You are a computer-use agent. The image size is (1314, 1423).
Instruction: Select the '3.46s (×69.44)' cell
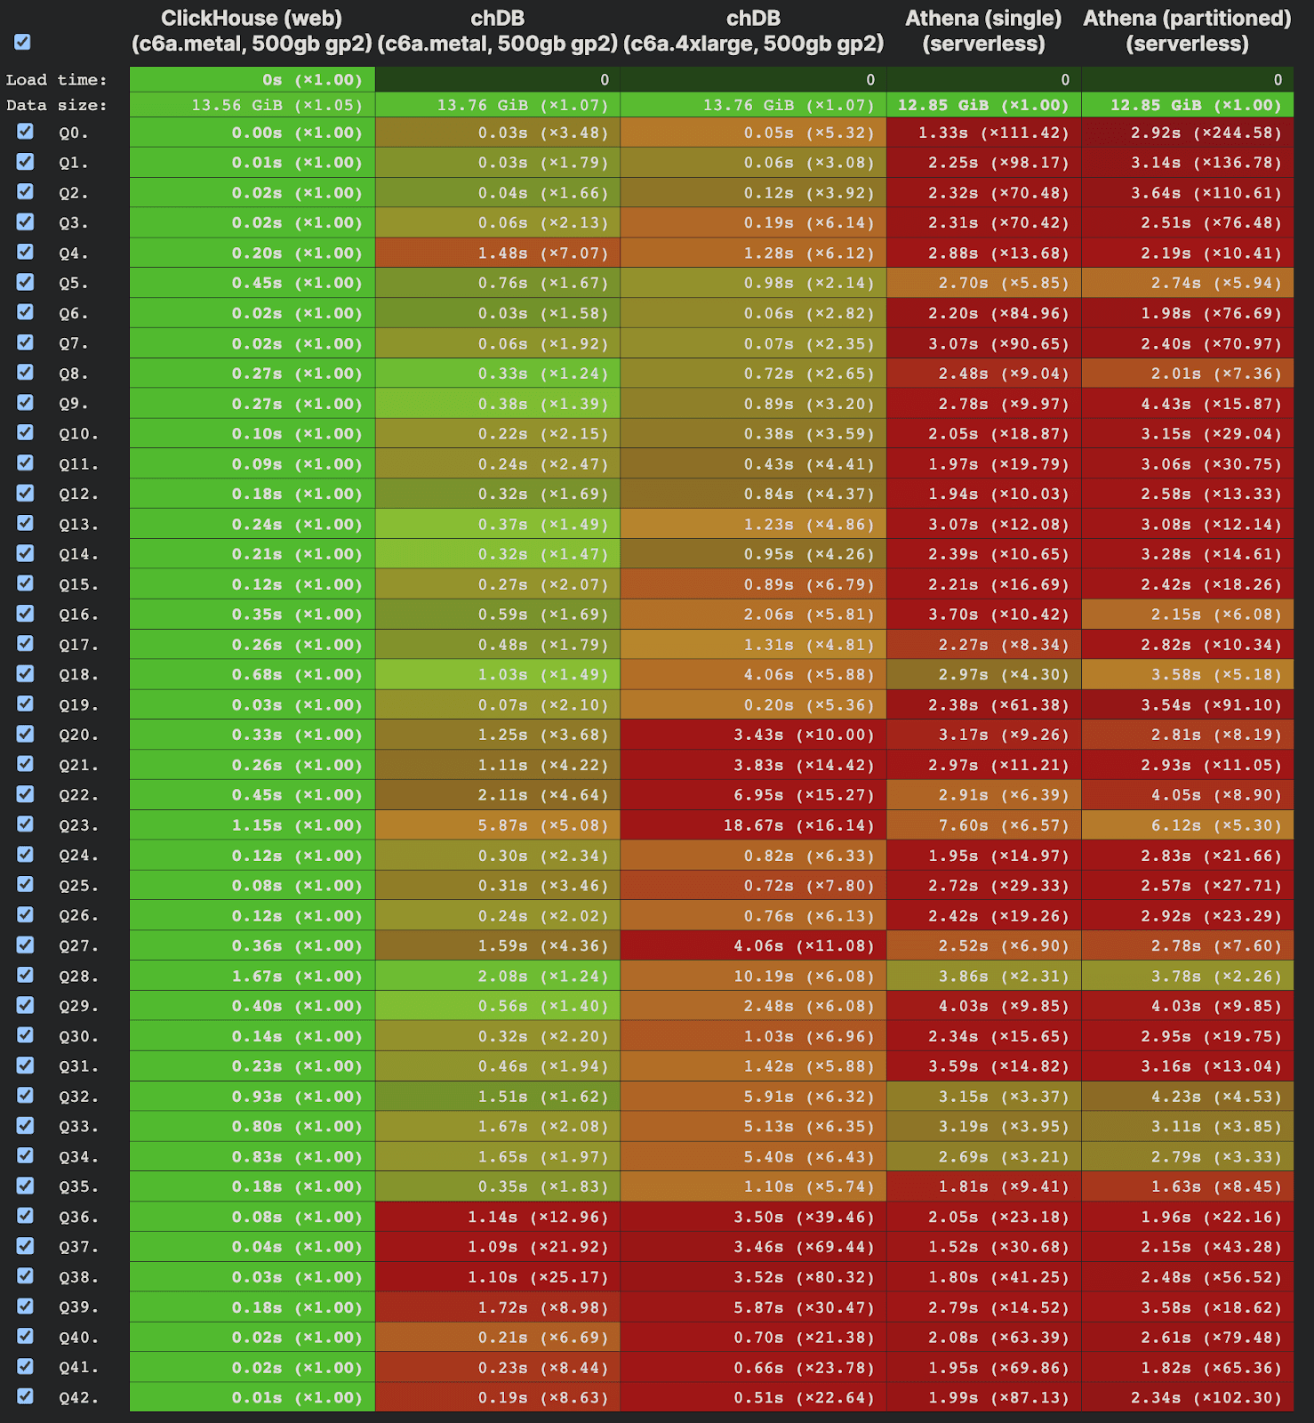(754, 1247)
